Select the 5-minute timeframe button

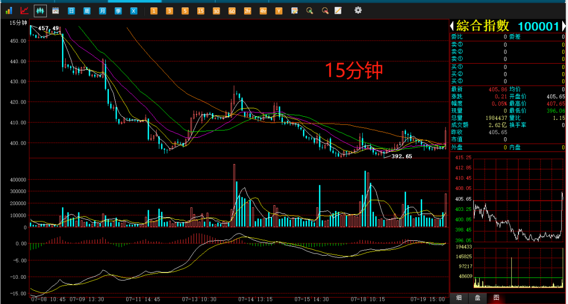tap(185, 11)
